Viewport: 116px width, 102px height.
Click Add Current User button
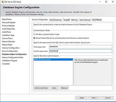click(41, 88)
